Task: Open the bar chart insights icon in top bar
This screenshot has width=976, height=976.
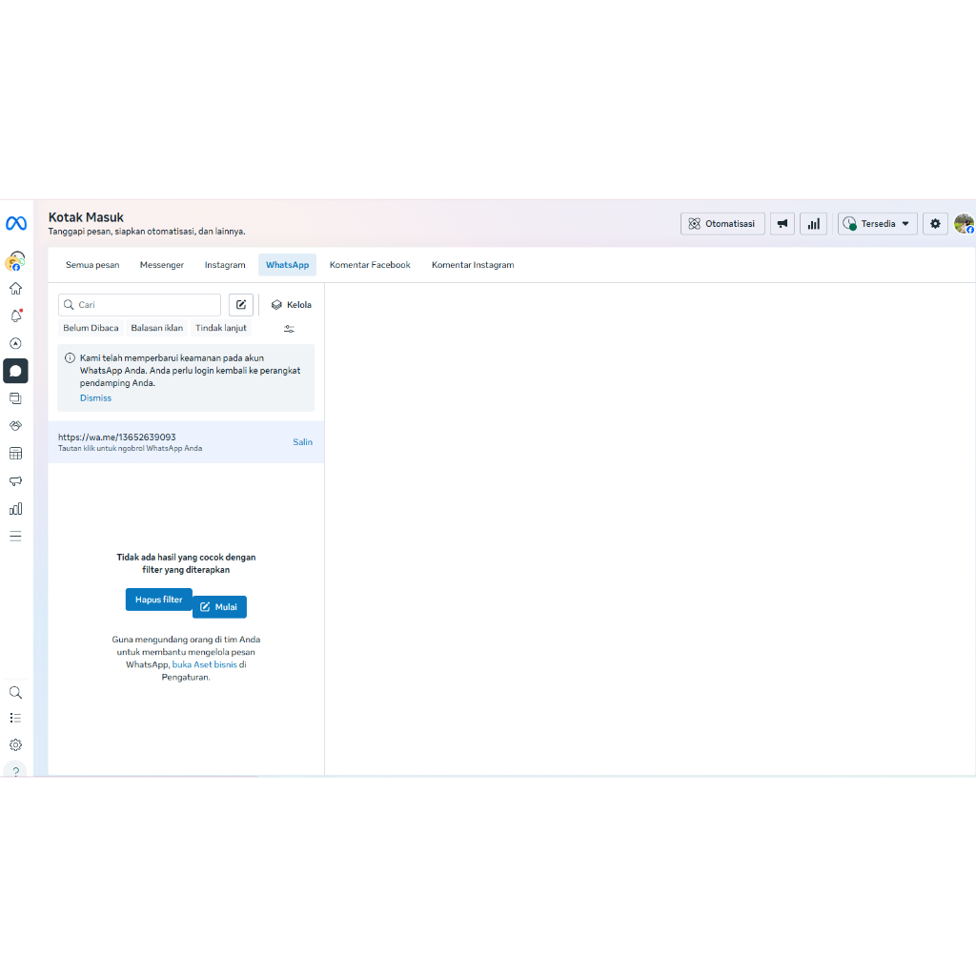Action: coord(813,224)
